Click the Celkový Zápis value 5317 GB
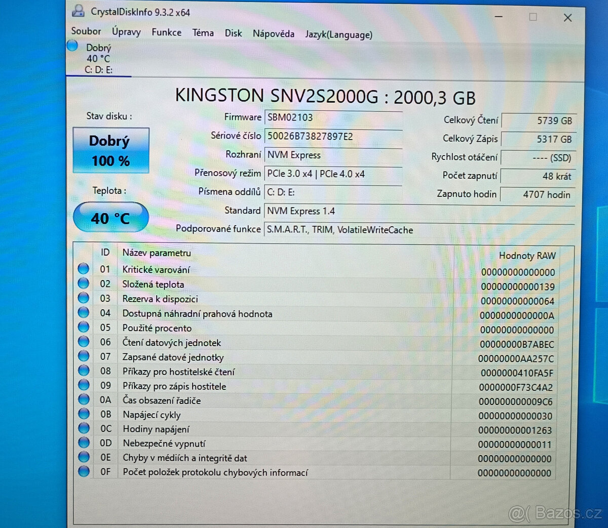608x528 pixels. (x=539, y=139)
